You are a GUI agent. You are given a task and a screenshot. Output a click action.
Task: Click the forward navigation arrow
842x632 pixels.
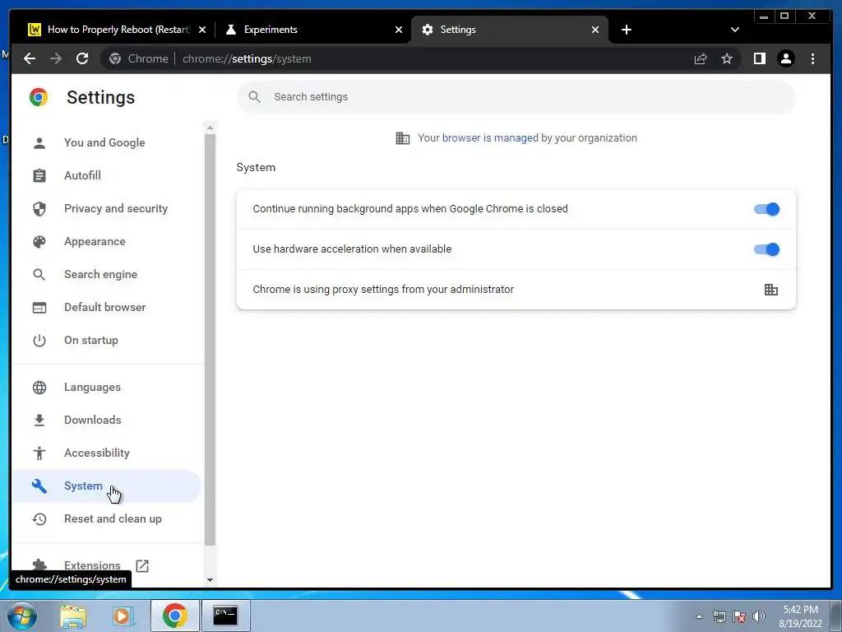click(56, 58)
